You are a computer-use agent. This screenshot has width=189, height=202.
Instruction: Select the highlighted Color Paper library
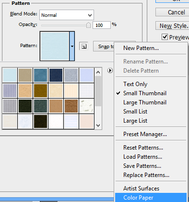click(x=151, y=198)
